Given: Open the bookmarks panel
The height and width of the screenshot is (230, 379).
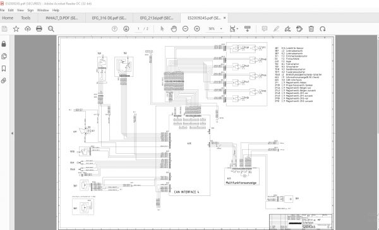Looking at the screenshot, I should (x=4, y=69).
